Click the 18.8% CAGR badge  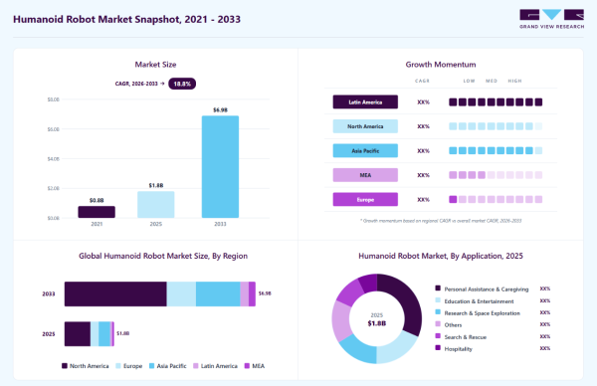182,84
